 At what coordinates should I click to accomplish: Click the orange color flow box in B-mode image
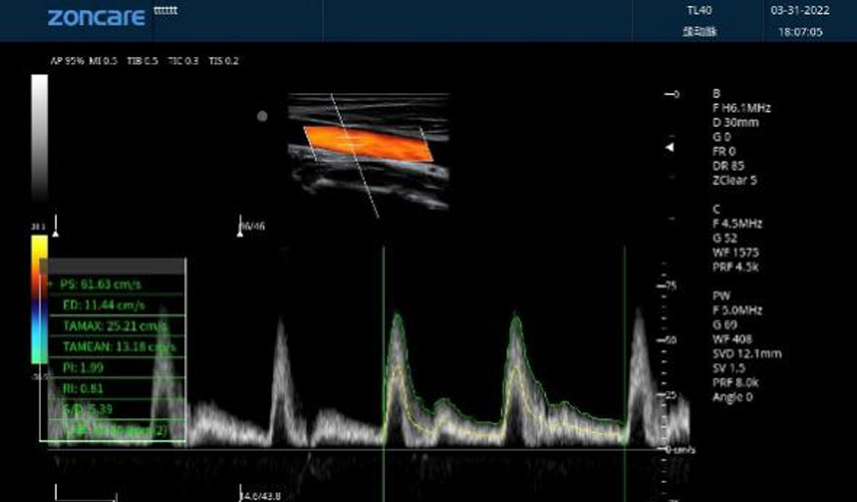click(x=368, y=144)
